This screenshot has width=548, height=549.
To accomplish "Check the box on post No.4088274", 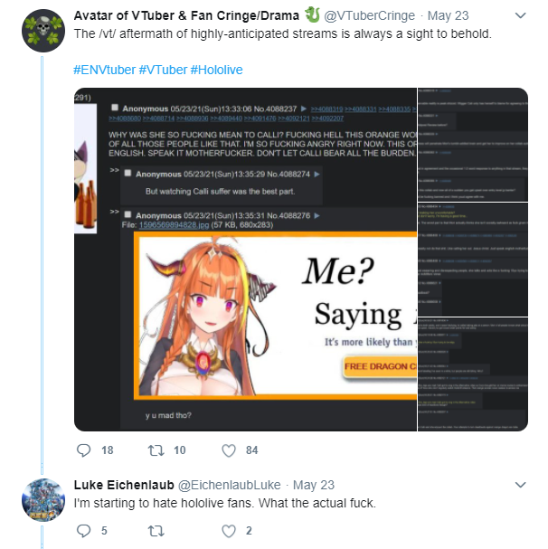I will (x=128, y=173).
